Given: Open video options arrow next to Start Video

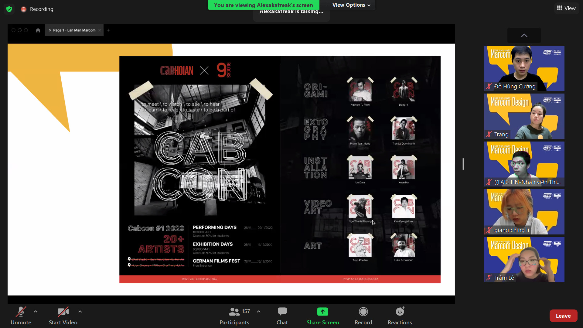Looking at the screenshot, I should pos(80,312).
